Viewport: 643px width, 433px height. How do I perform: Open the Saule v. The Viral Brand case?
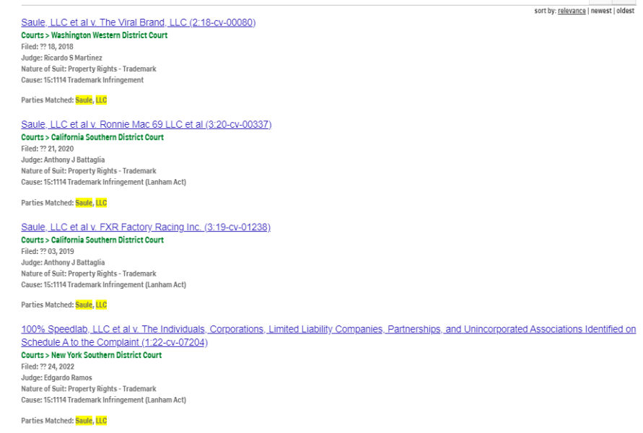point(138,22)
